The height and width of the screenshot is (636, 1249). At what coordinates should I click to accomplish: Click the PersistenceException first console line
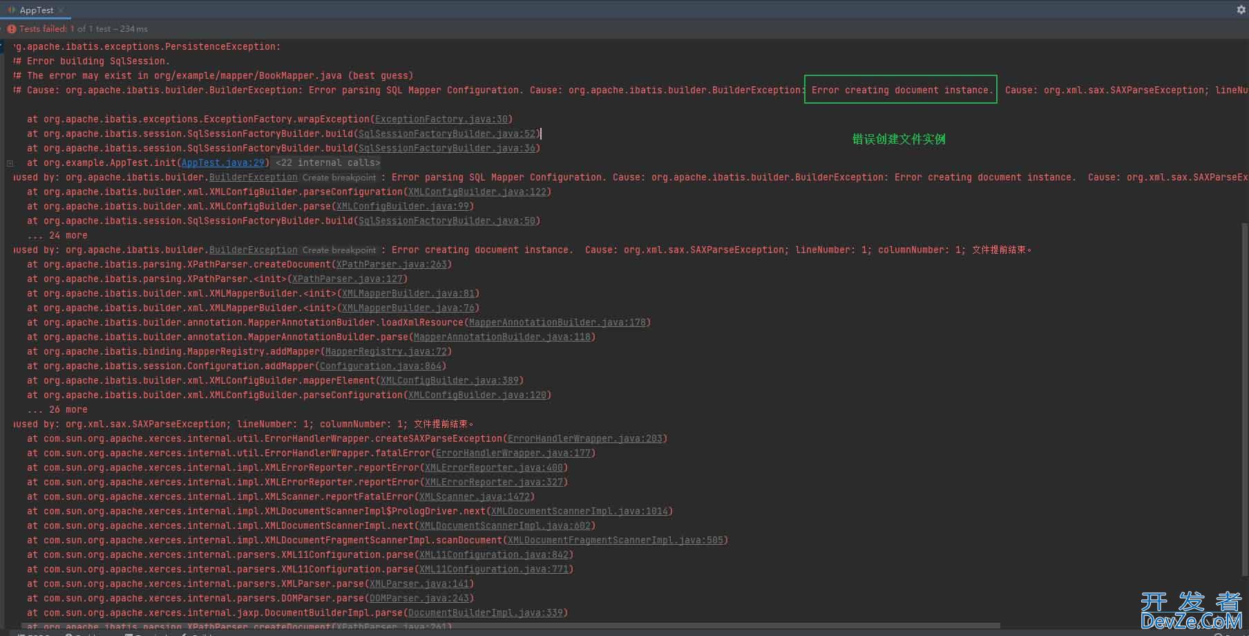pos(146,47)
